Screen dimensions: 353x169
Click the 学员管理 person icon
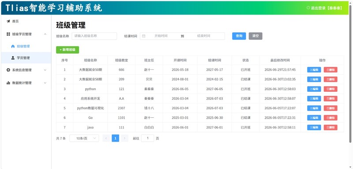coord(13,58)
